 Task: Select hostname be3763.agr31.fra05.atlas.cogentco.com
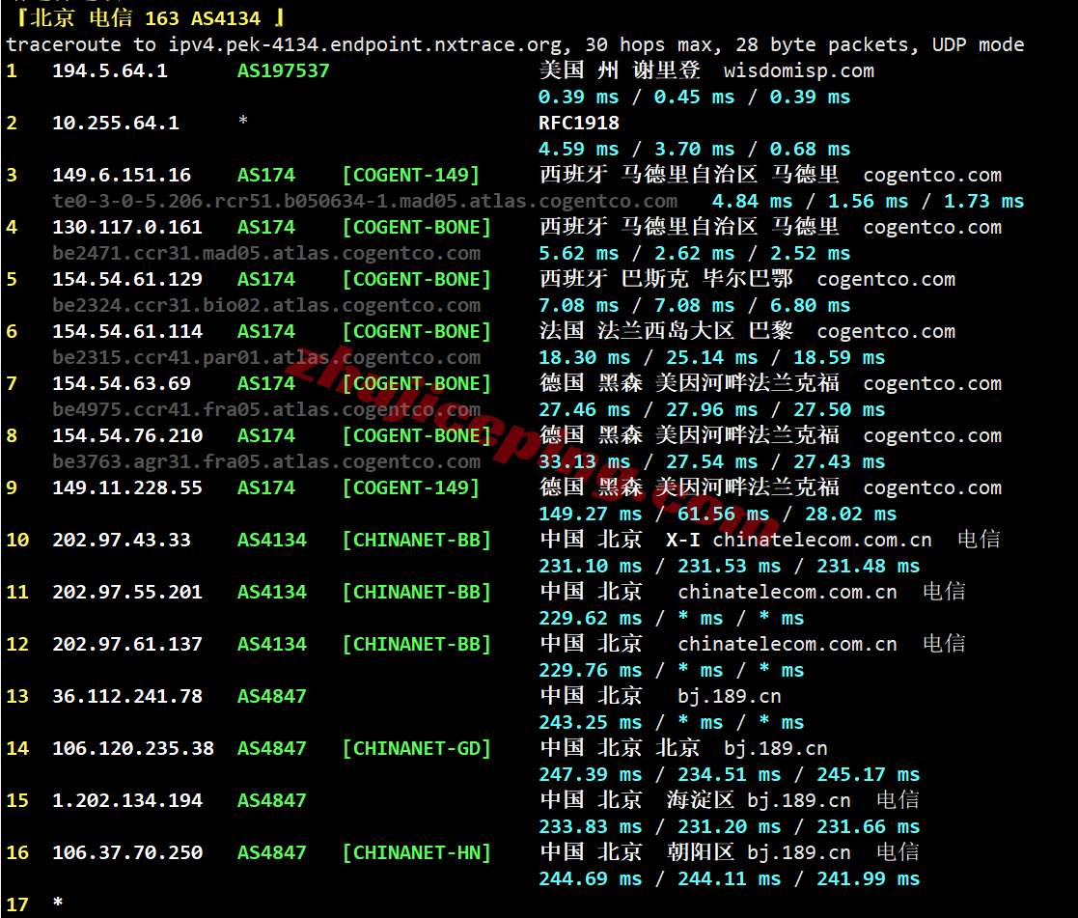pos(266,462)
